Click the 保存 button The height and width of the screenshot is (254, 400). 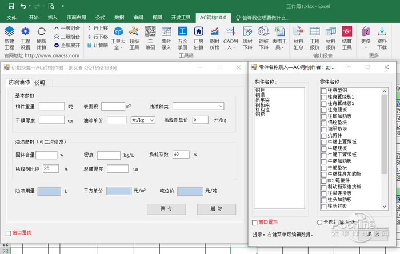click(166, 209)
